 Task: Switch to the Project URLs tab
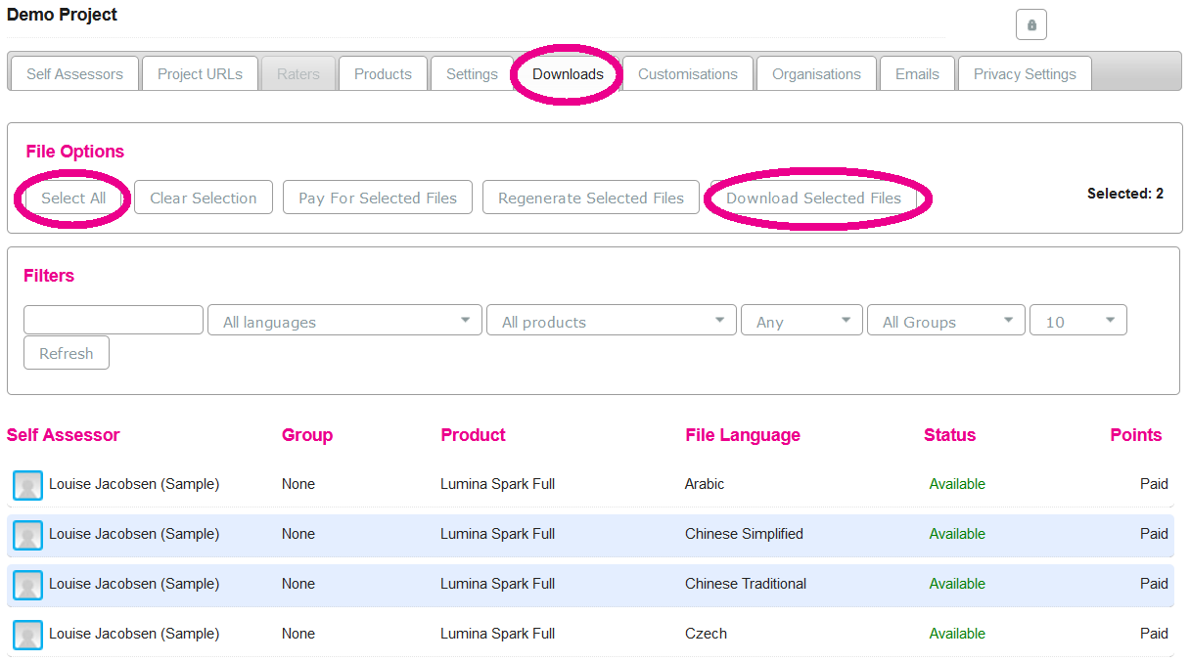click(200, 73)
